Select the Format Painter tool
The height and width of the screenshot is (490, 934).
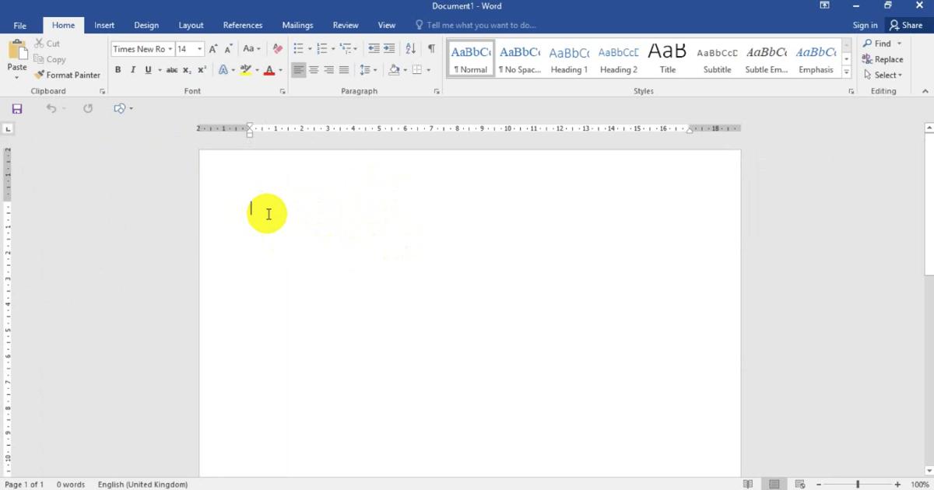point(68,75)
